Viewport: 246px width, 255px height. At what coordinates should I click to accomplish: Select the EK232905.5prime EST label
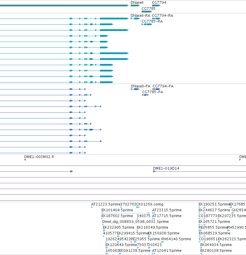coord(119,228)
